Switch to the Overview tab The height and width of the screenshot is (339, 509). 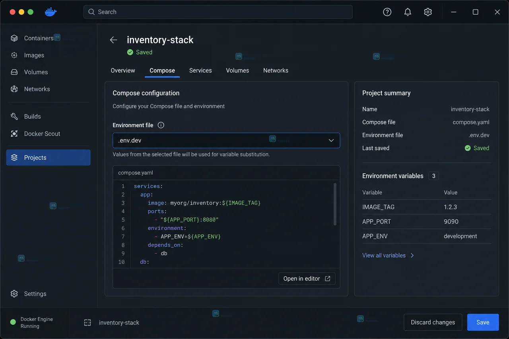pos(123,70)
